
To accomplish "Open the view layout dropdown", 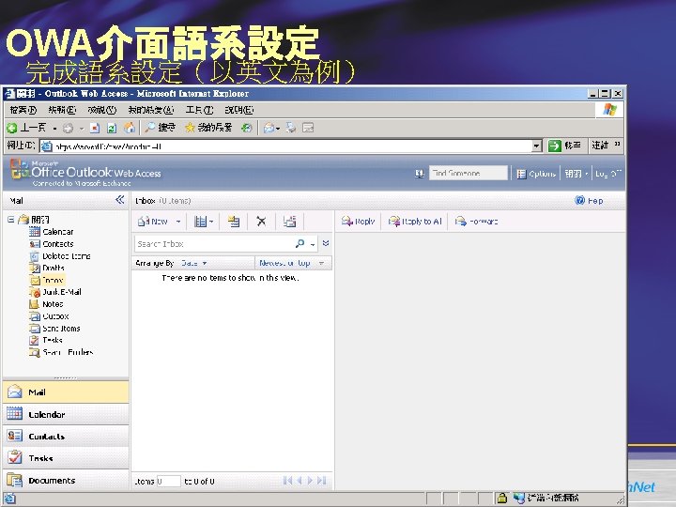I will point(204,222).
